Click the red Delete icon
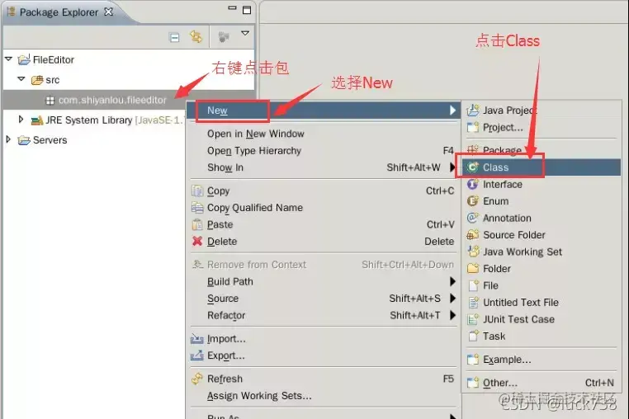The height and width of the screenshot is (419, 629). [197, 241]
